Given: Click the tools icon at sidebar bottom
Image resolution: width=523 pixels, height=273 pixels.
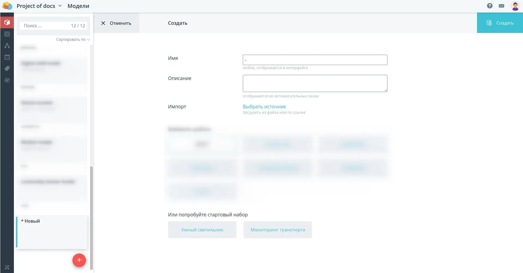Looking at the screenshot, I should 7,267.
